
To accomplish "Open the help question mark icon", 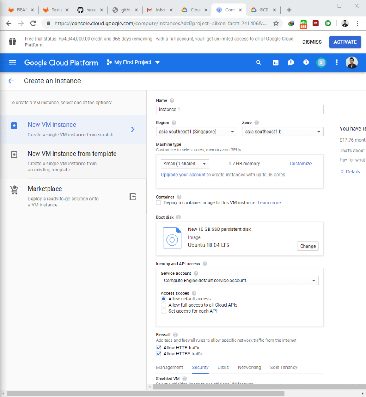I will point(306,62).
